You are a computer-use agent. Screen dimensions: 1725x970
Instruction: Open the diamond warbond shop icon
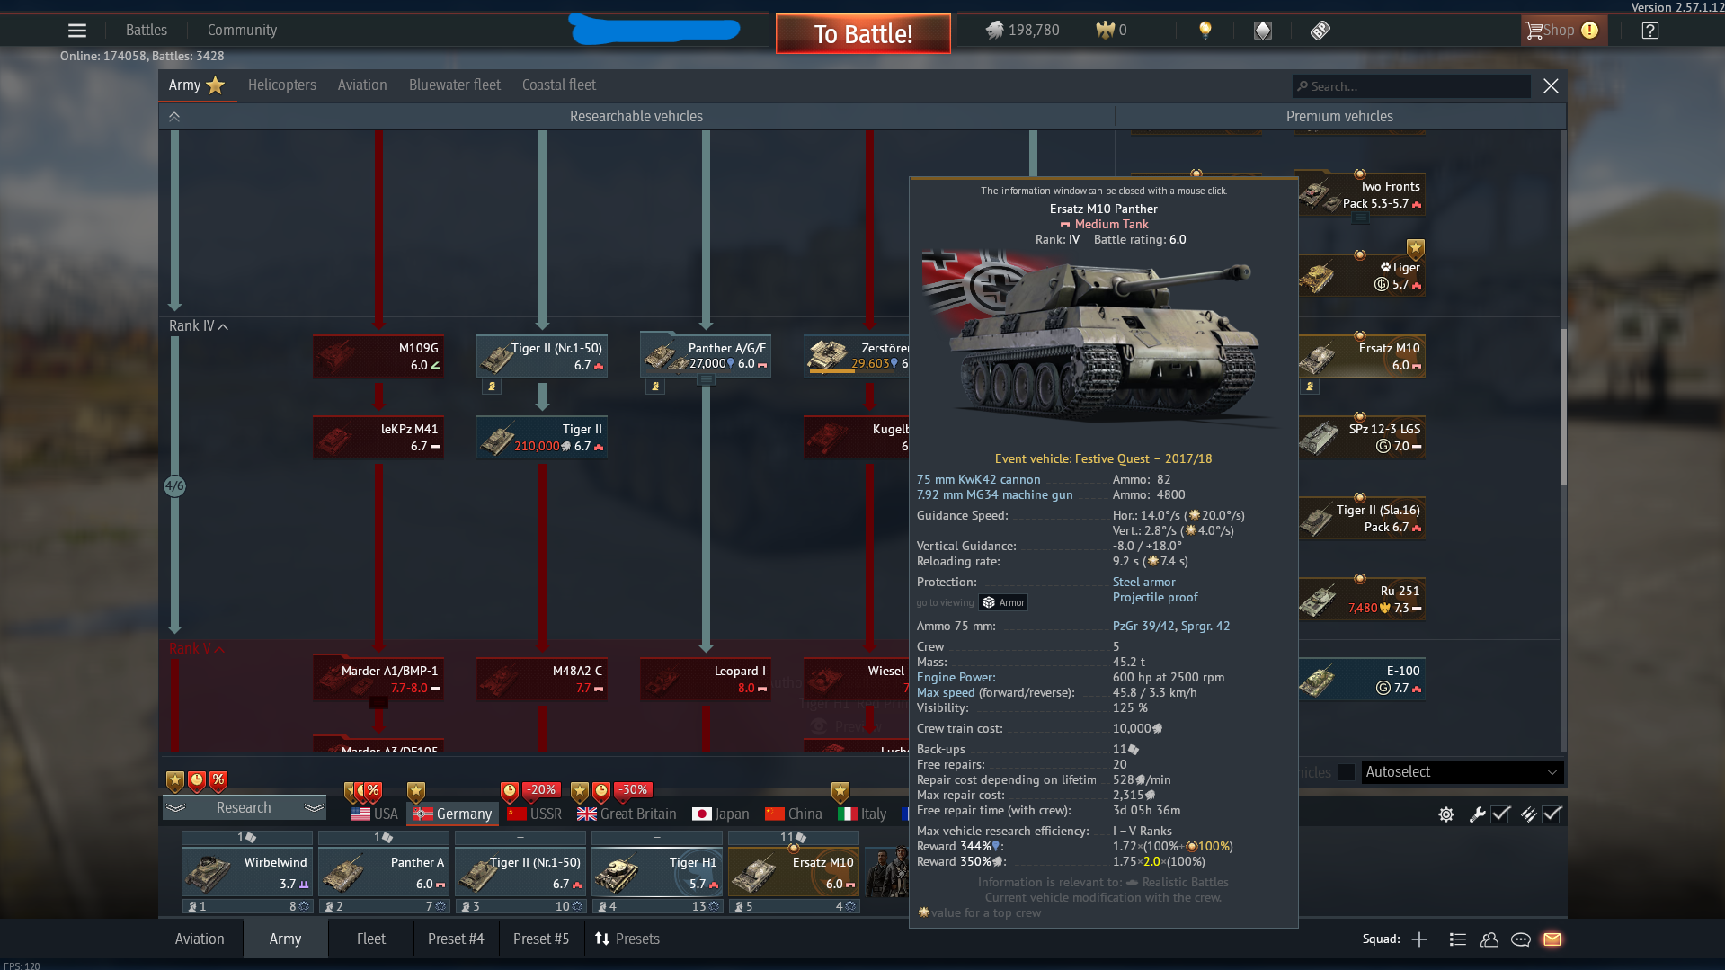[1263, 31]
